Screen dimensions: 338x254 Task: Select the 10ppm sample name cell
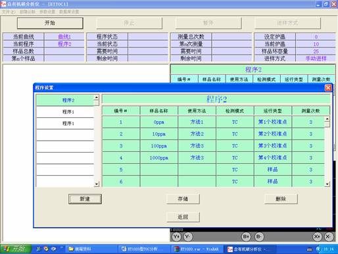[159, 134]
